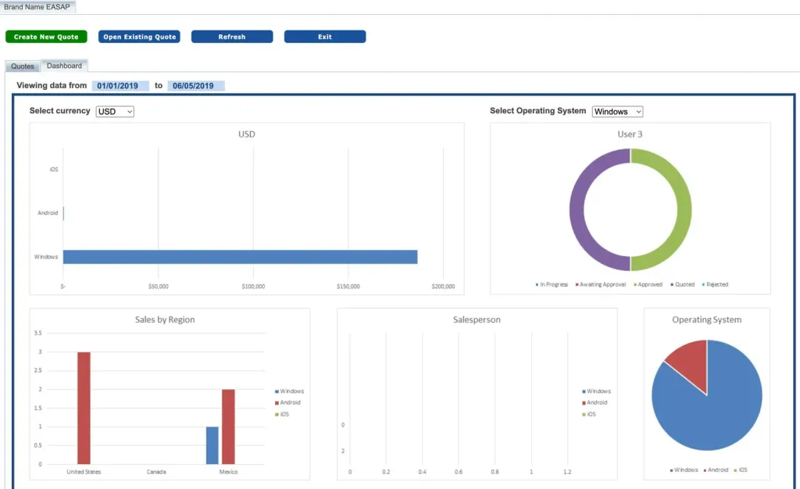Click the blue Windows bar for Mexico
The height and width of the screenshot is (489, 800).
pyautogui.click(x=212, y=445)
